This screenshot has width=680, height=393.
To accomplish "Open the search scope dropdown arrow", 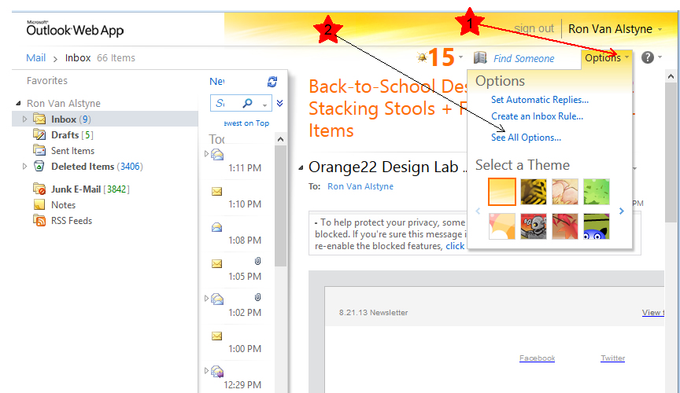I will point(264,105).
